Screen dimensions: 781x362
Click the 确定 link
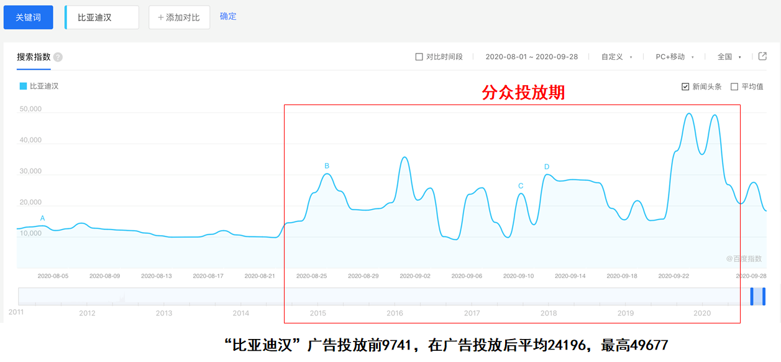click(228, 16)
